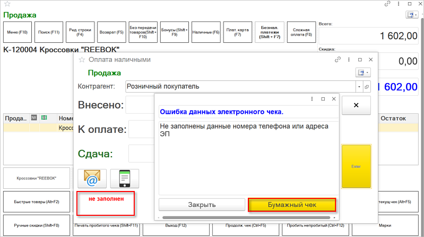Click the three-dot menu in error dialog
The height and width of the screenshot is (237, 424).
[311, 99]
